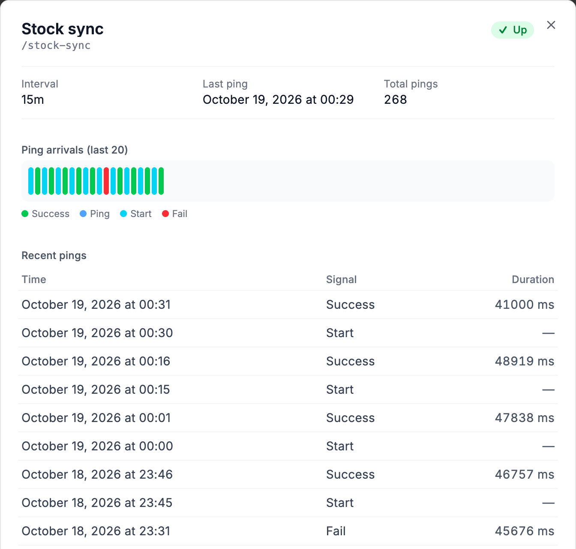Screen dimensions: 576x549
Task: Click the Ping arrivals (last 20) heading
Action: pos(75,150)
